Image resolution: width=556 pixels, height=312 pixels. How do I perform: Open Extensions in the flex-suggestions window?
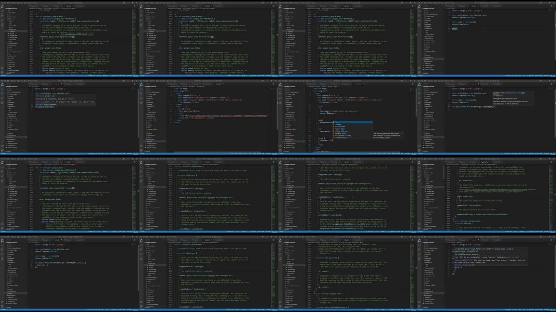tap(280, 103)
